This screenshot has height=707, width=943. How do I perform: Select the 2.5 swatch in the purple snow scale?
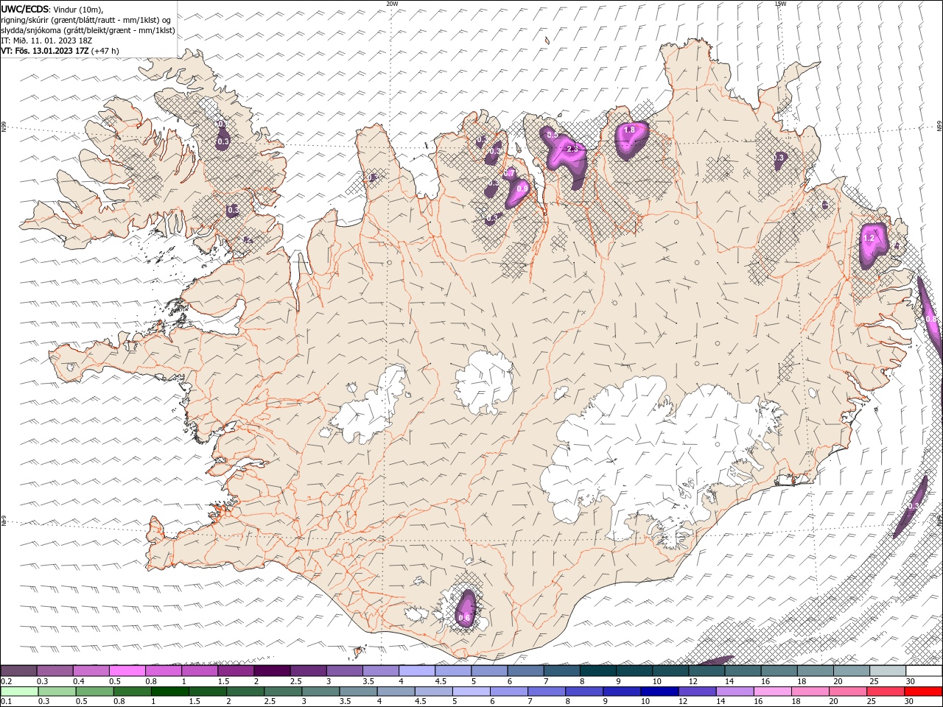pyautogui.click(x=308, y=671)
